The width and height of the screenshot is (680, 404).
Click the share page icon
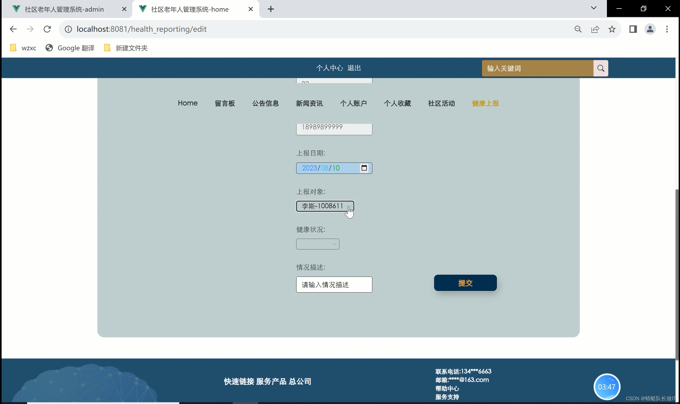tap(595, 29)
